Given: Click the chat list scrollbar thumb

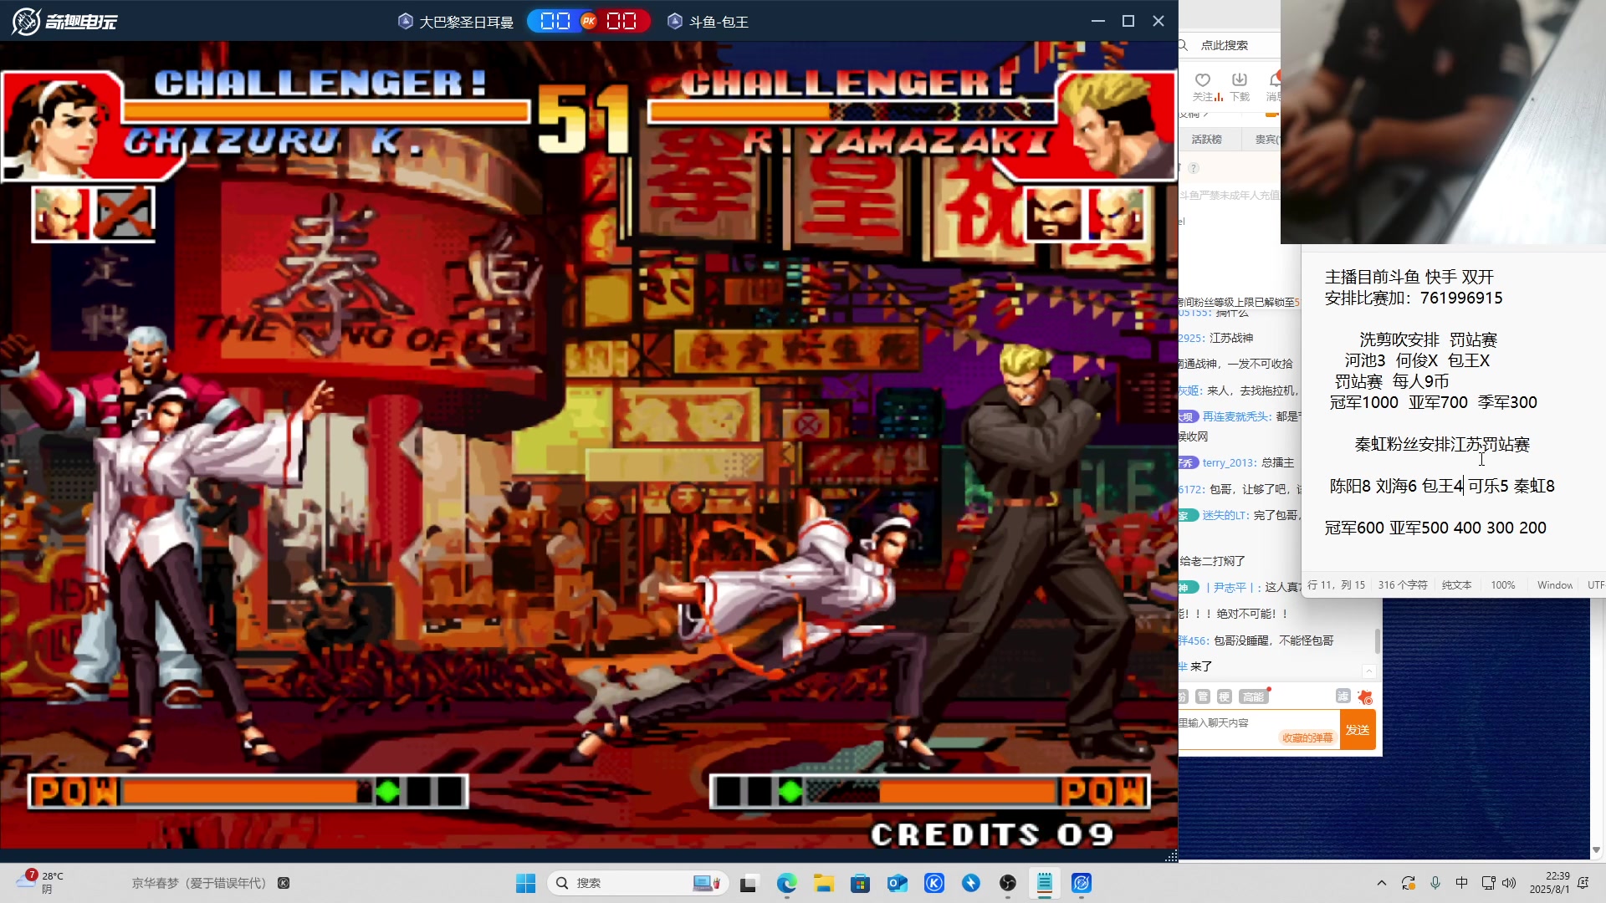Looking at the screenshot, I should pos(1378,640).
